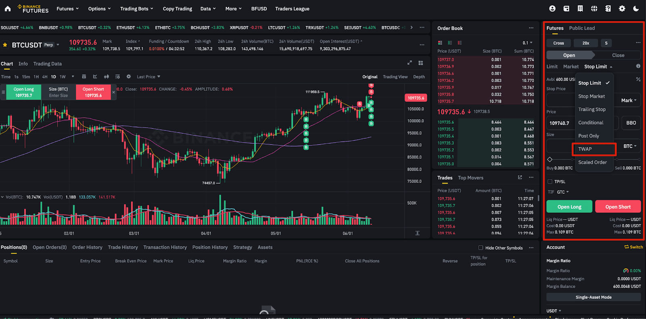Image resolution: width=646 pixels, height=319 pixels.
Task: Switch to Open Orders(0) tab
Action: click(50, 247)
